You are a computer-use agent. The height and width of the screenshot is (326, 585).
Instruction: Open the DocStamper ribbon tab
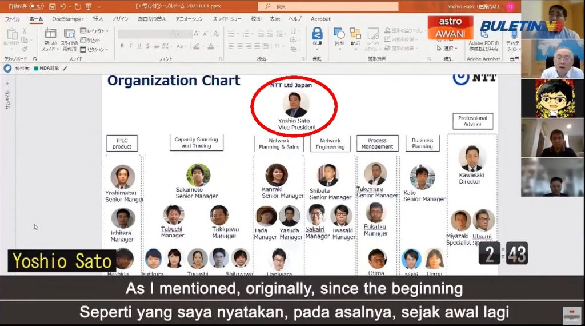tap(67, 19)
